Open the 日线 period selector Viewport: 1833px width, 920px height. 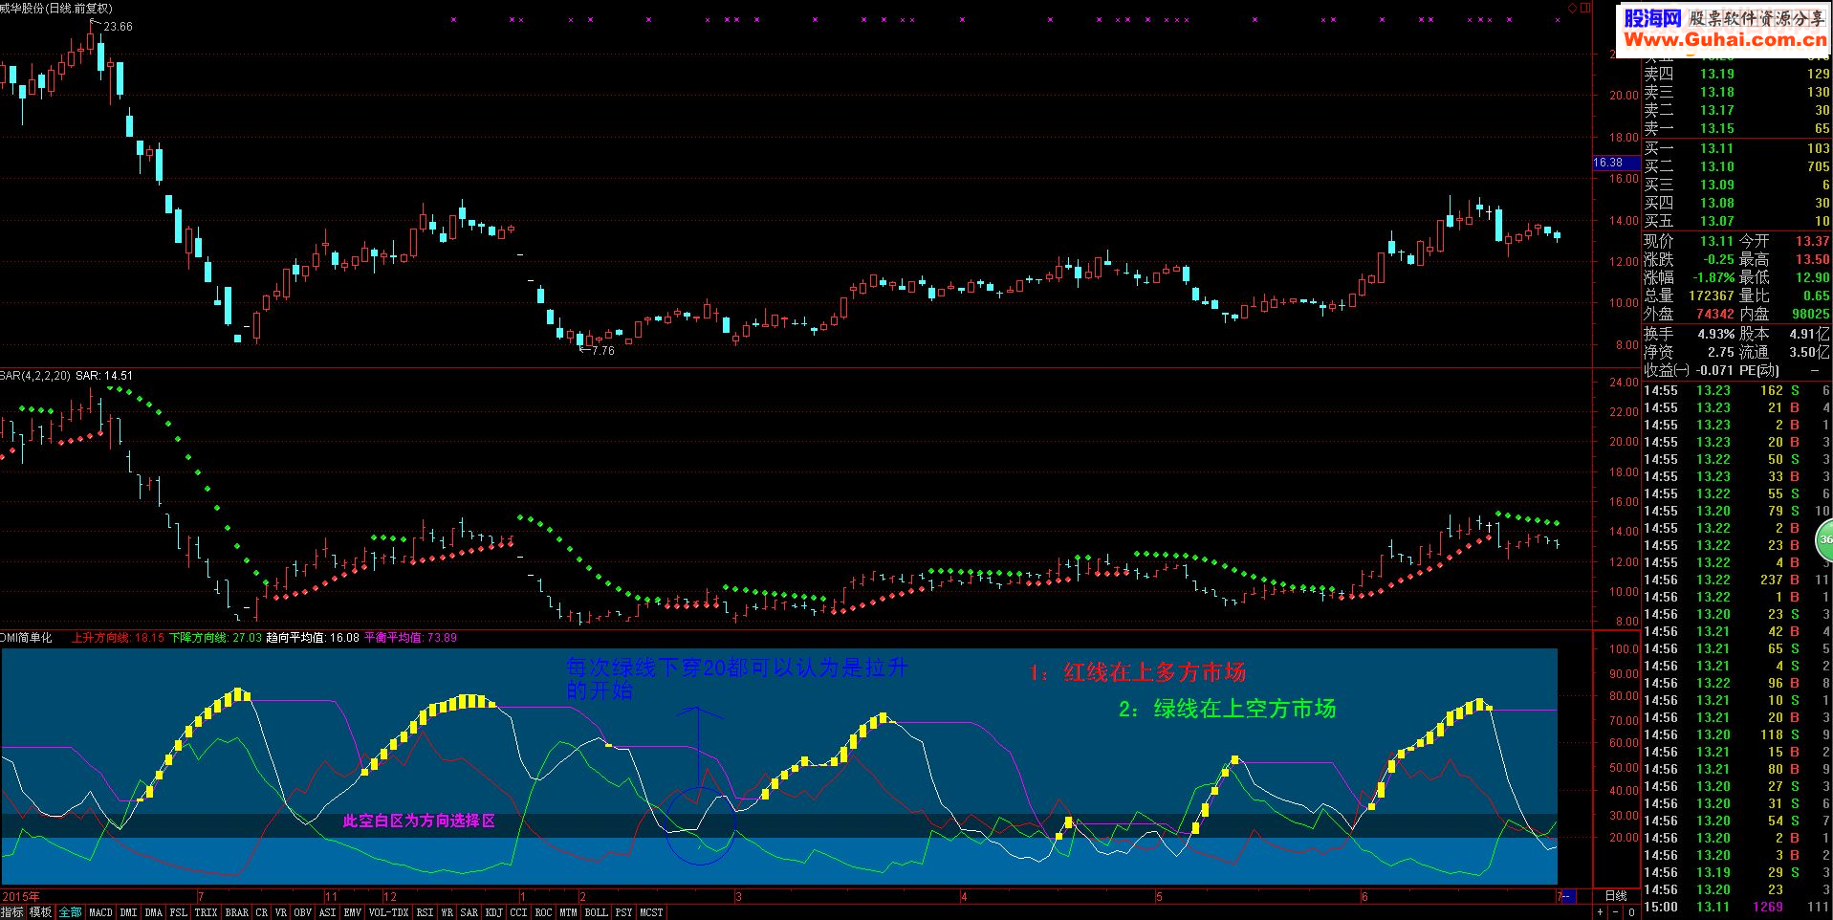tap(1616, 896)
